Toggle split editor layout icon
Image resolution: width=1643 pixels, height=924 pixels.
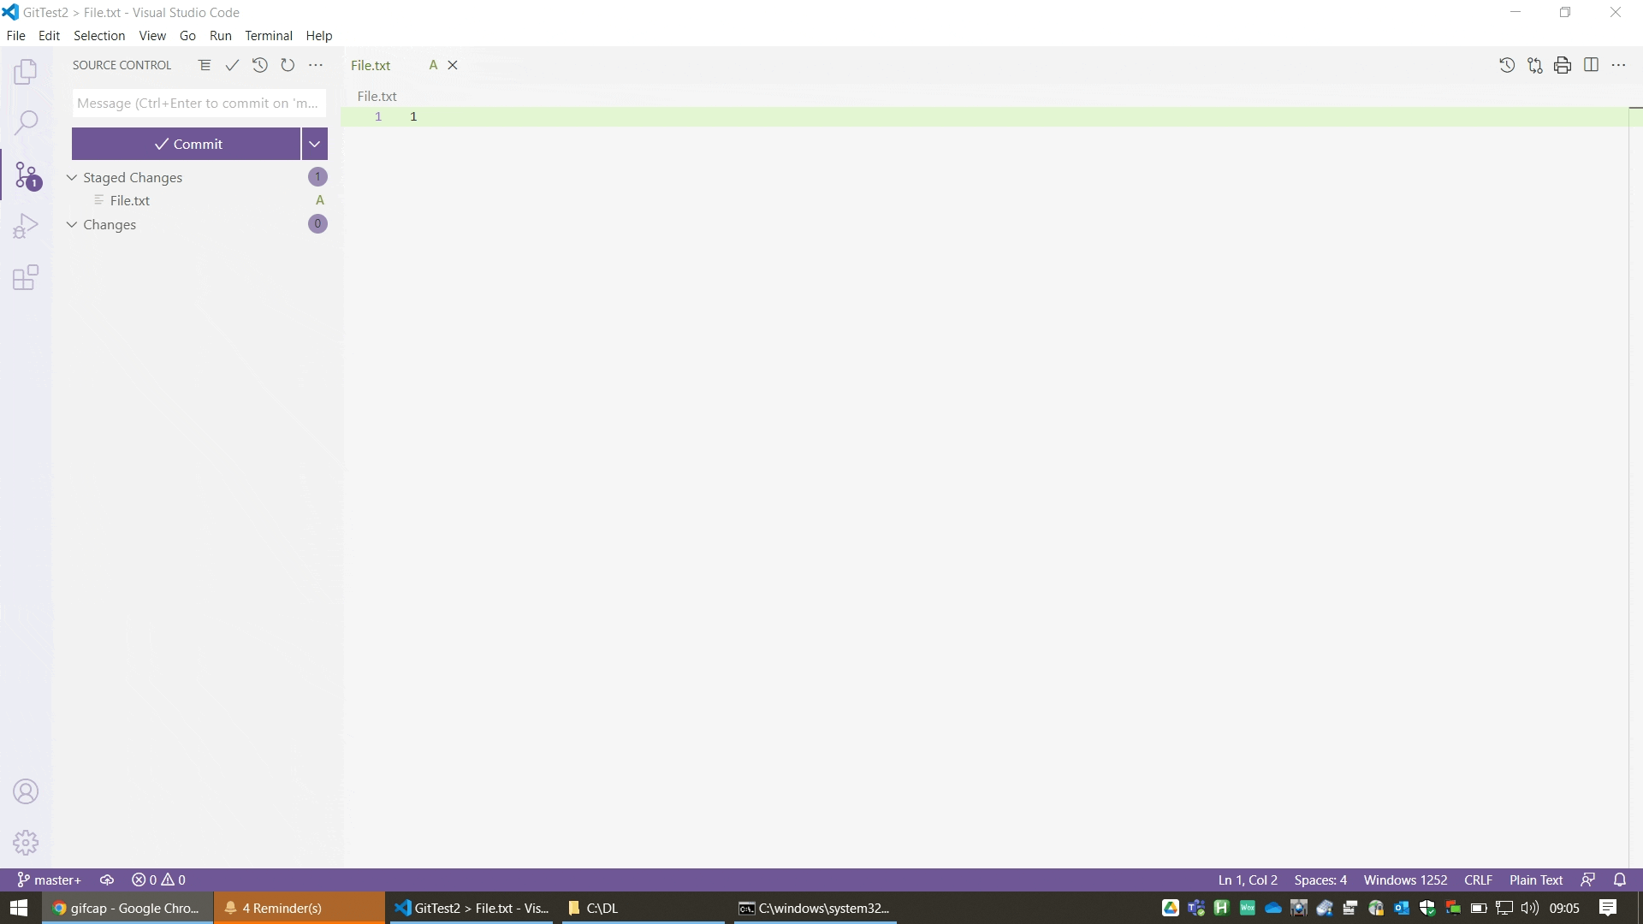(x=1591, y=65)
